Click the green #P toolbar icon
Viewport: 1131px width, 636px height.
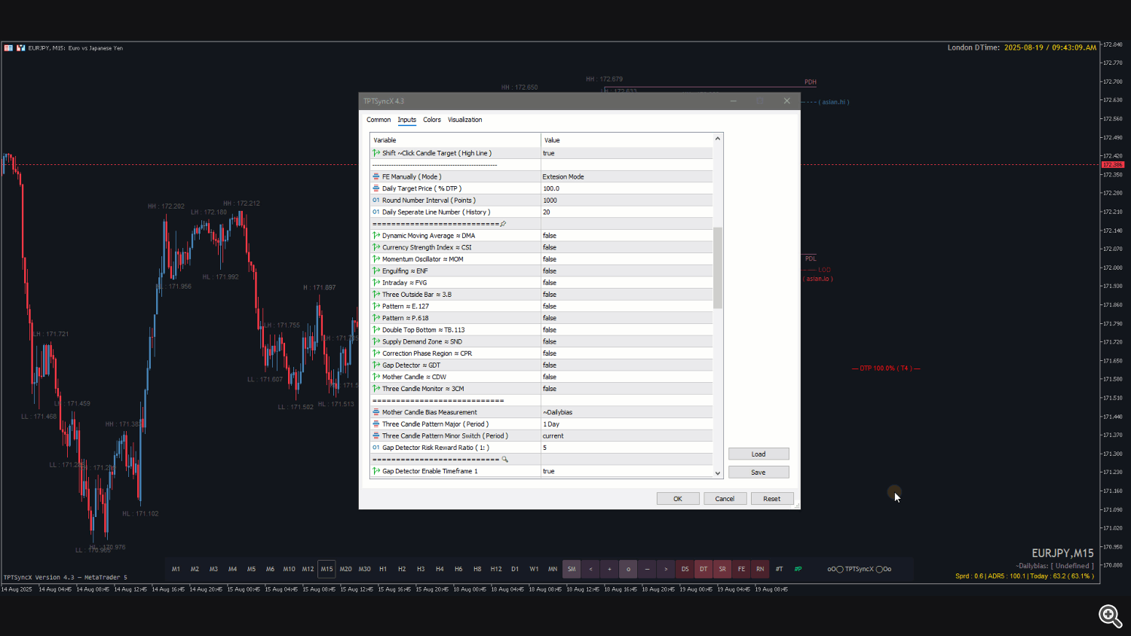click(x=798, y=569)
